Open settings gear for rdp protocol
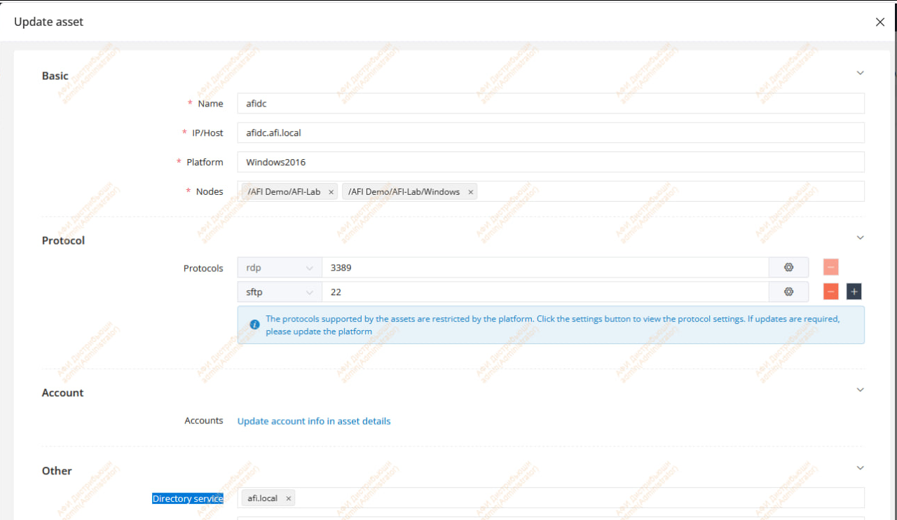 788,267
